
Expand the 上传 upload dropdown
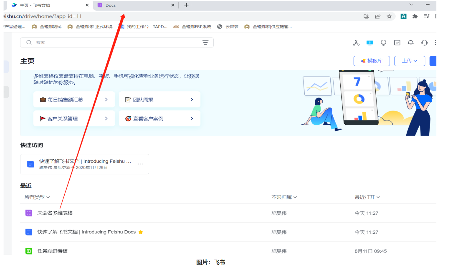point(410,61)
